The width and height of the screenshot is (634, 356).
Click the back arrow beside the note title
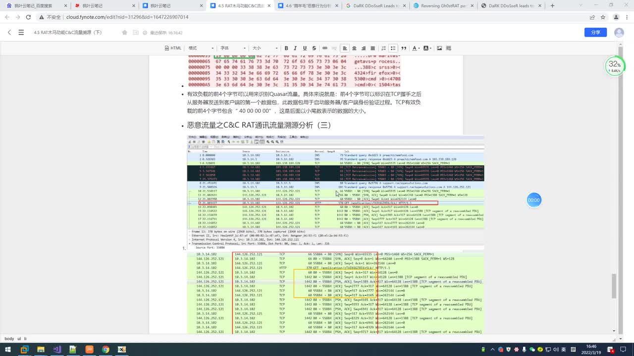[9, 33]
